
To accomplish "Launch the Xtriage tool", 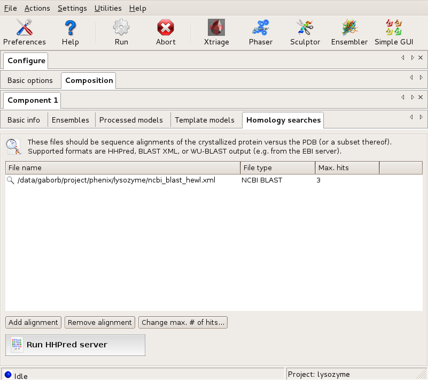I will pyautogui.click(x=216, y=32).
